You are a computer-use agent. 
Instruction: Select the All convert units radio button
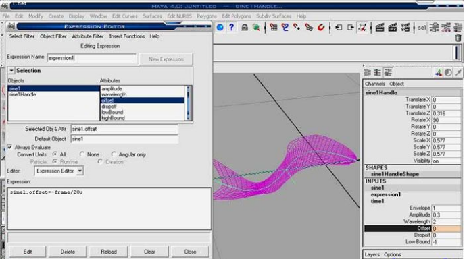pyautogui.click(x=55, y=154)
